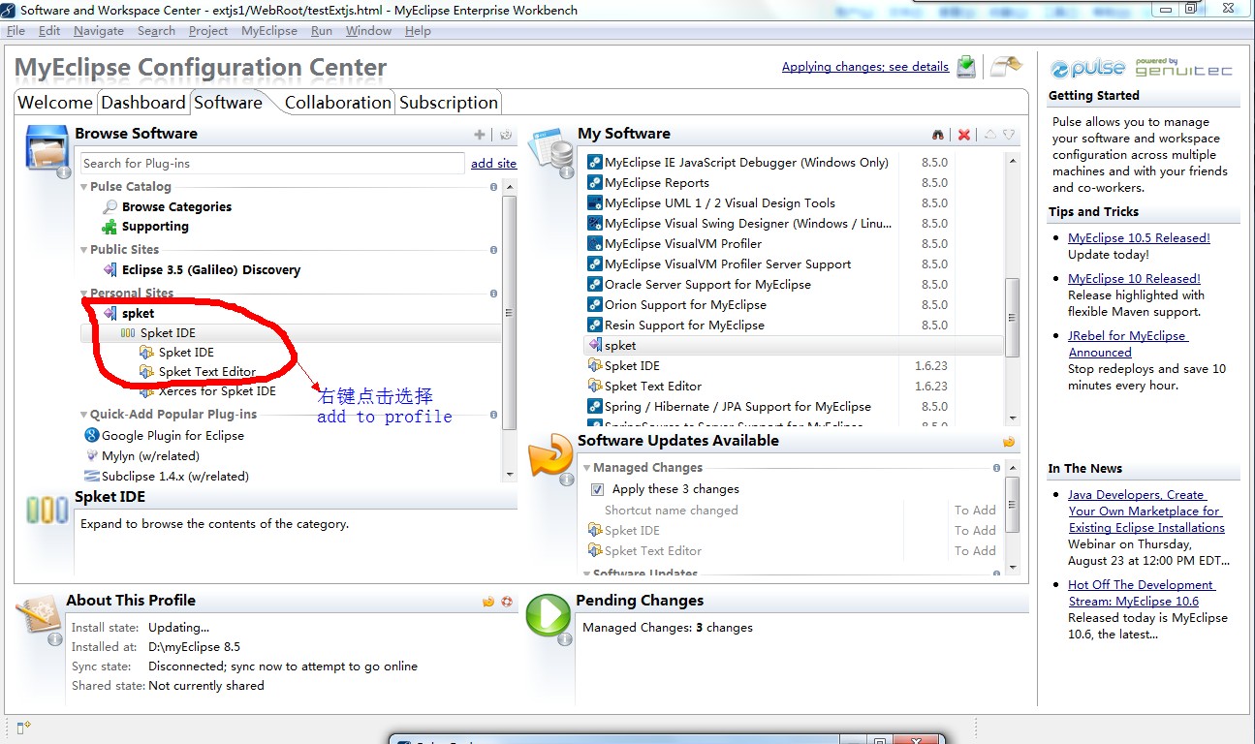Open the Window menu
This screenshot has width=1255, height=744.
[x=368, y=31]
